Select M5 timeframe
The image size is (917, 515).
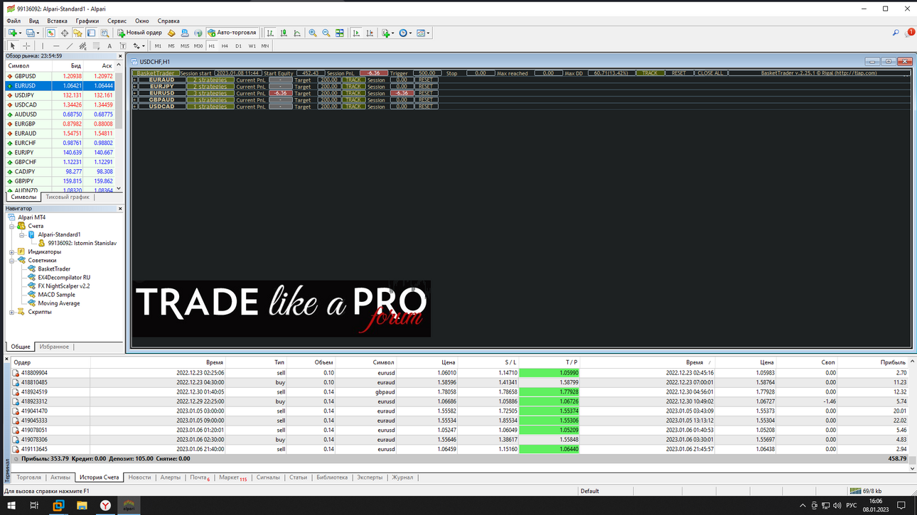click(171, 46)
